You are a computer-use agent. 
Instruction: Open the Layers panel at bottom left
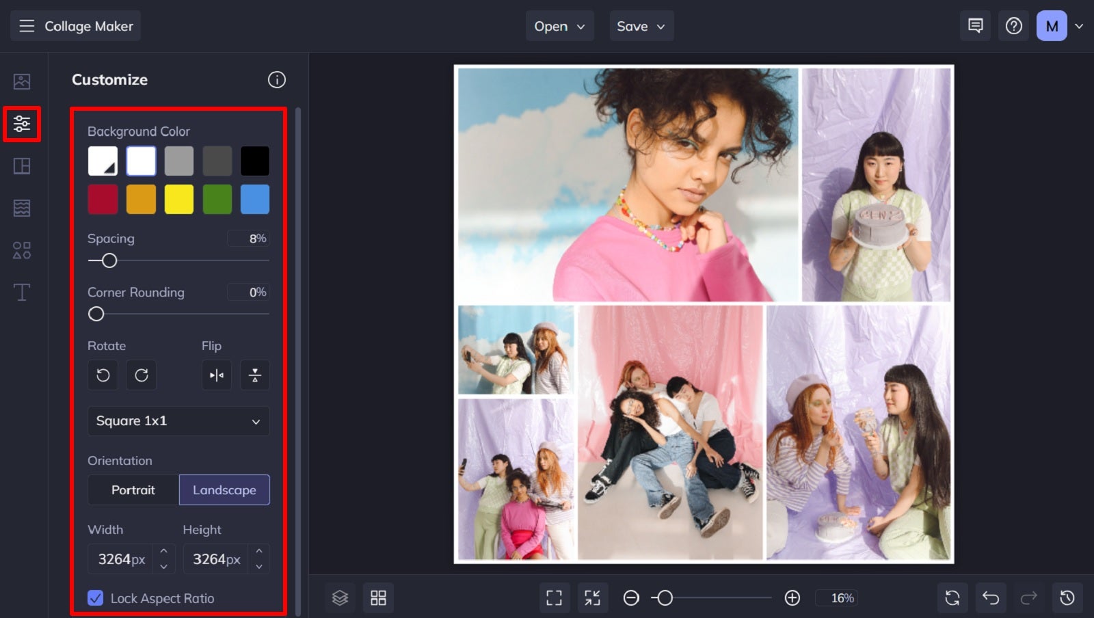[x=339, y=597]
